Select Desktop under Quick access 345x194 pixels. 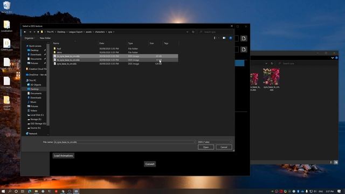(34, 50)
